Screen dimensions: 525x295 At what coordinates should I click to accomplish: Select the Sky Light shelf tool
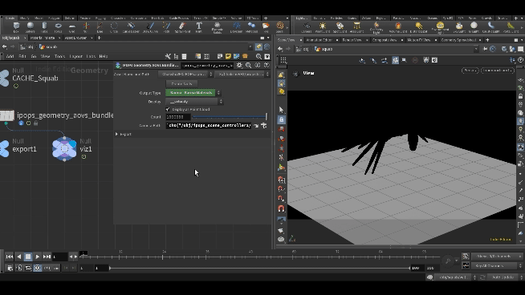[459, 27]
